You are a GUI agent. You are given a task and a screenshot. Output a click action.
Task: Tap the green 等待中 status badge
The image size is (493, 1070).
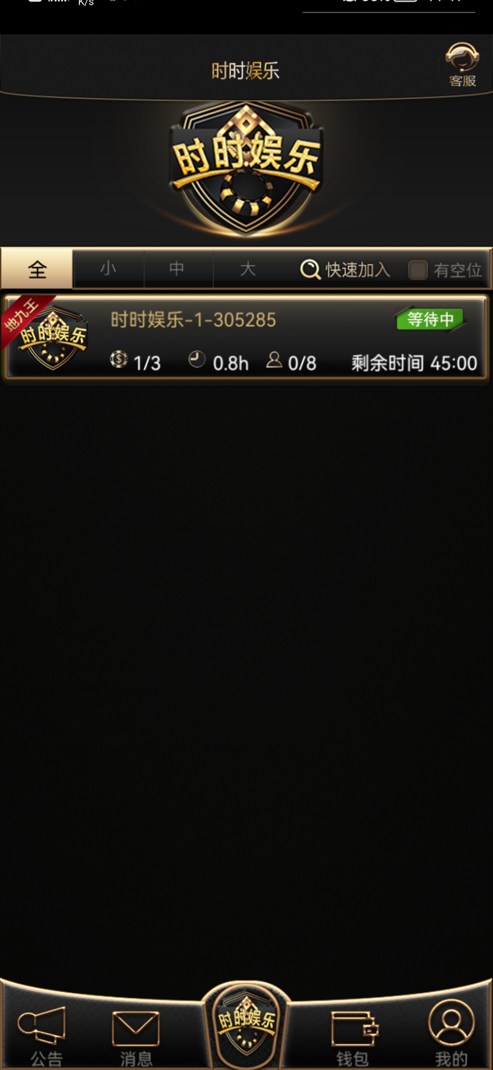point(430,319)
